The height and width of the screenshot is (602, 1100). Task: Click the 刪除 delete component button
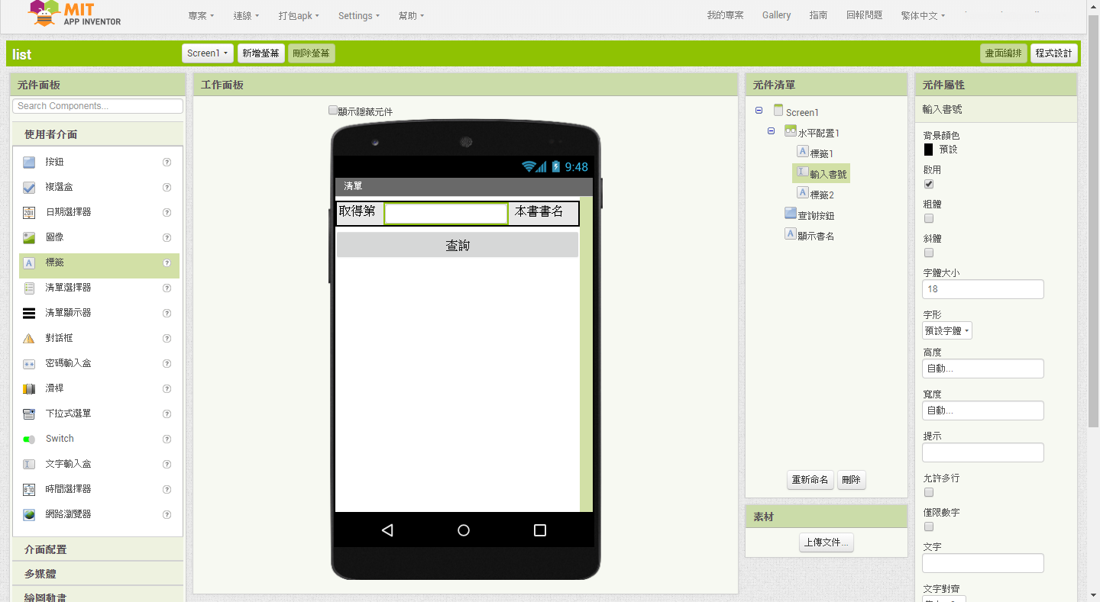coord(851,480)
